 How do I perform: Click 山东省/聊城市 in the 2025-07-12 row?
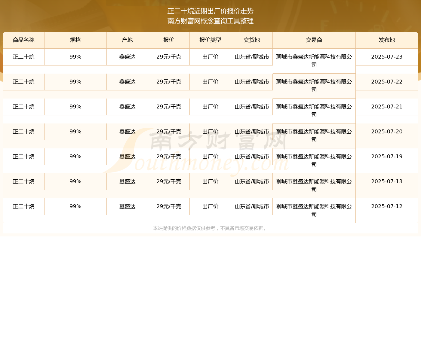252,206
